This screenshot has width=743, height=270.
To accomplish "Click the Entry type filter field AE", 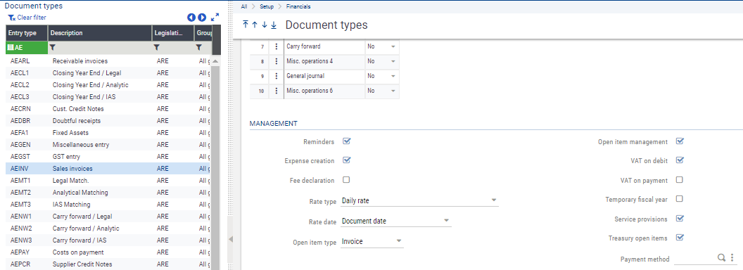I will [27, 47].
